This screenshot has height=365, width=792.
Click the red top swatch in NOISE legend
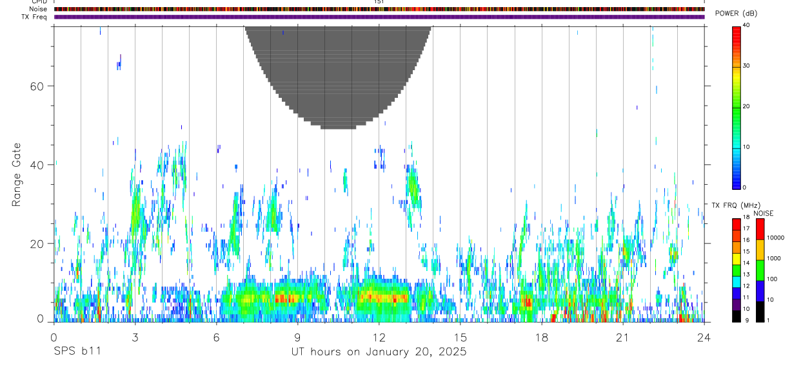(x=760, y=229)
